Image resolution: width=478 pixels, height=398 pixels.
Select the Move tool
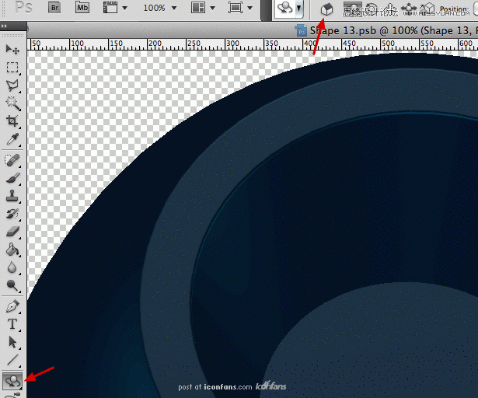[12, 50]
